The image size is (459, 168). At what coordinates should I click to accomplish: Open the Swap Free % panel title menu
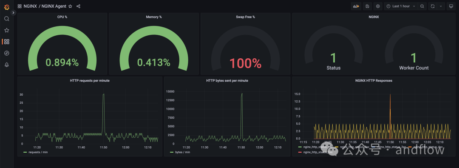[245, 17]
